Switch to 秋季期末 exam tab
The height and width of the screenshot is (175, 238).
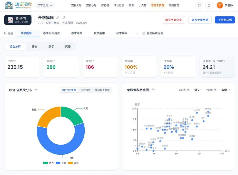pos(122,33)
